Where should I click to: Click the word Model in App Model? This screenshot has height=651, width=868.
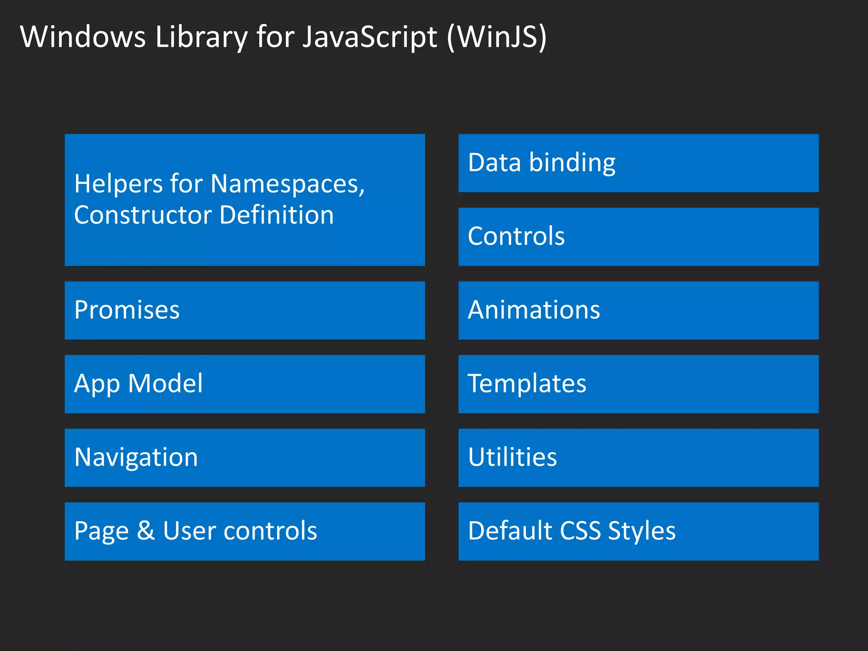point(165,384)
